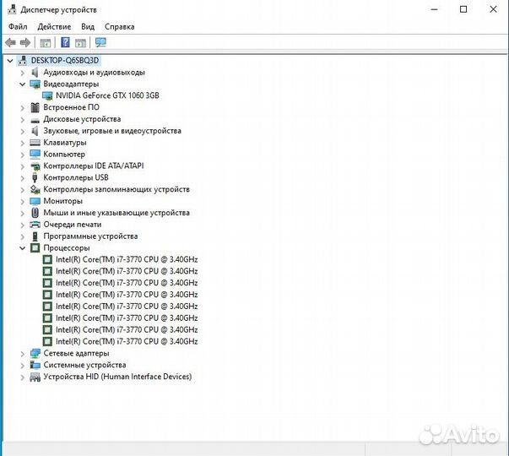
Task: Click the scan for hardware changes monitor icon
Action: coord(100,42)
